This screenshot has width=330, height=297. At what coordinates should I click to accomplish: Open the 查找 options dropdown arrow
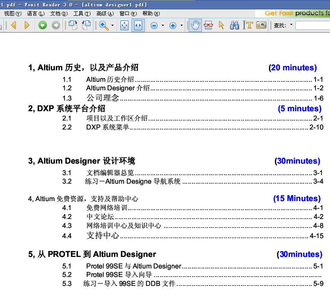coord(292,25)
